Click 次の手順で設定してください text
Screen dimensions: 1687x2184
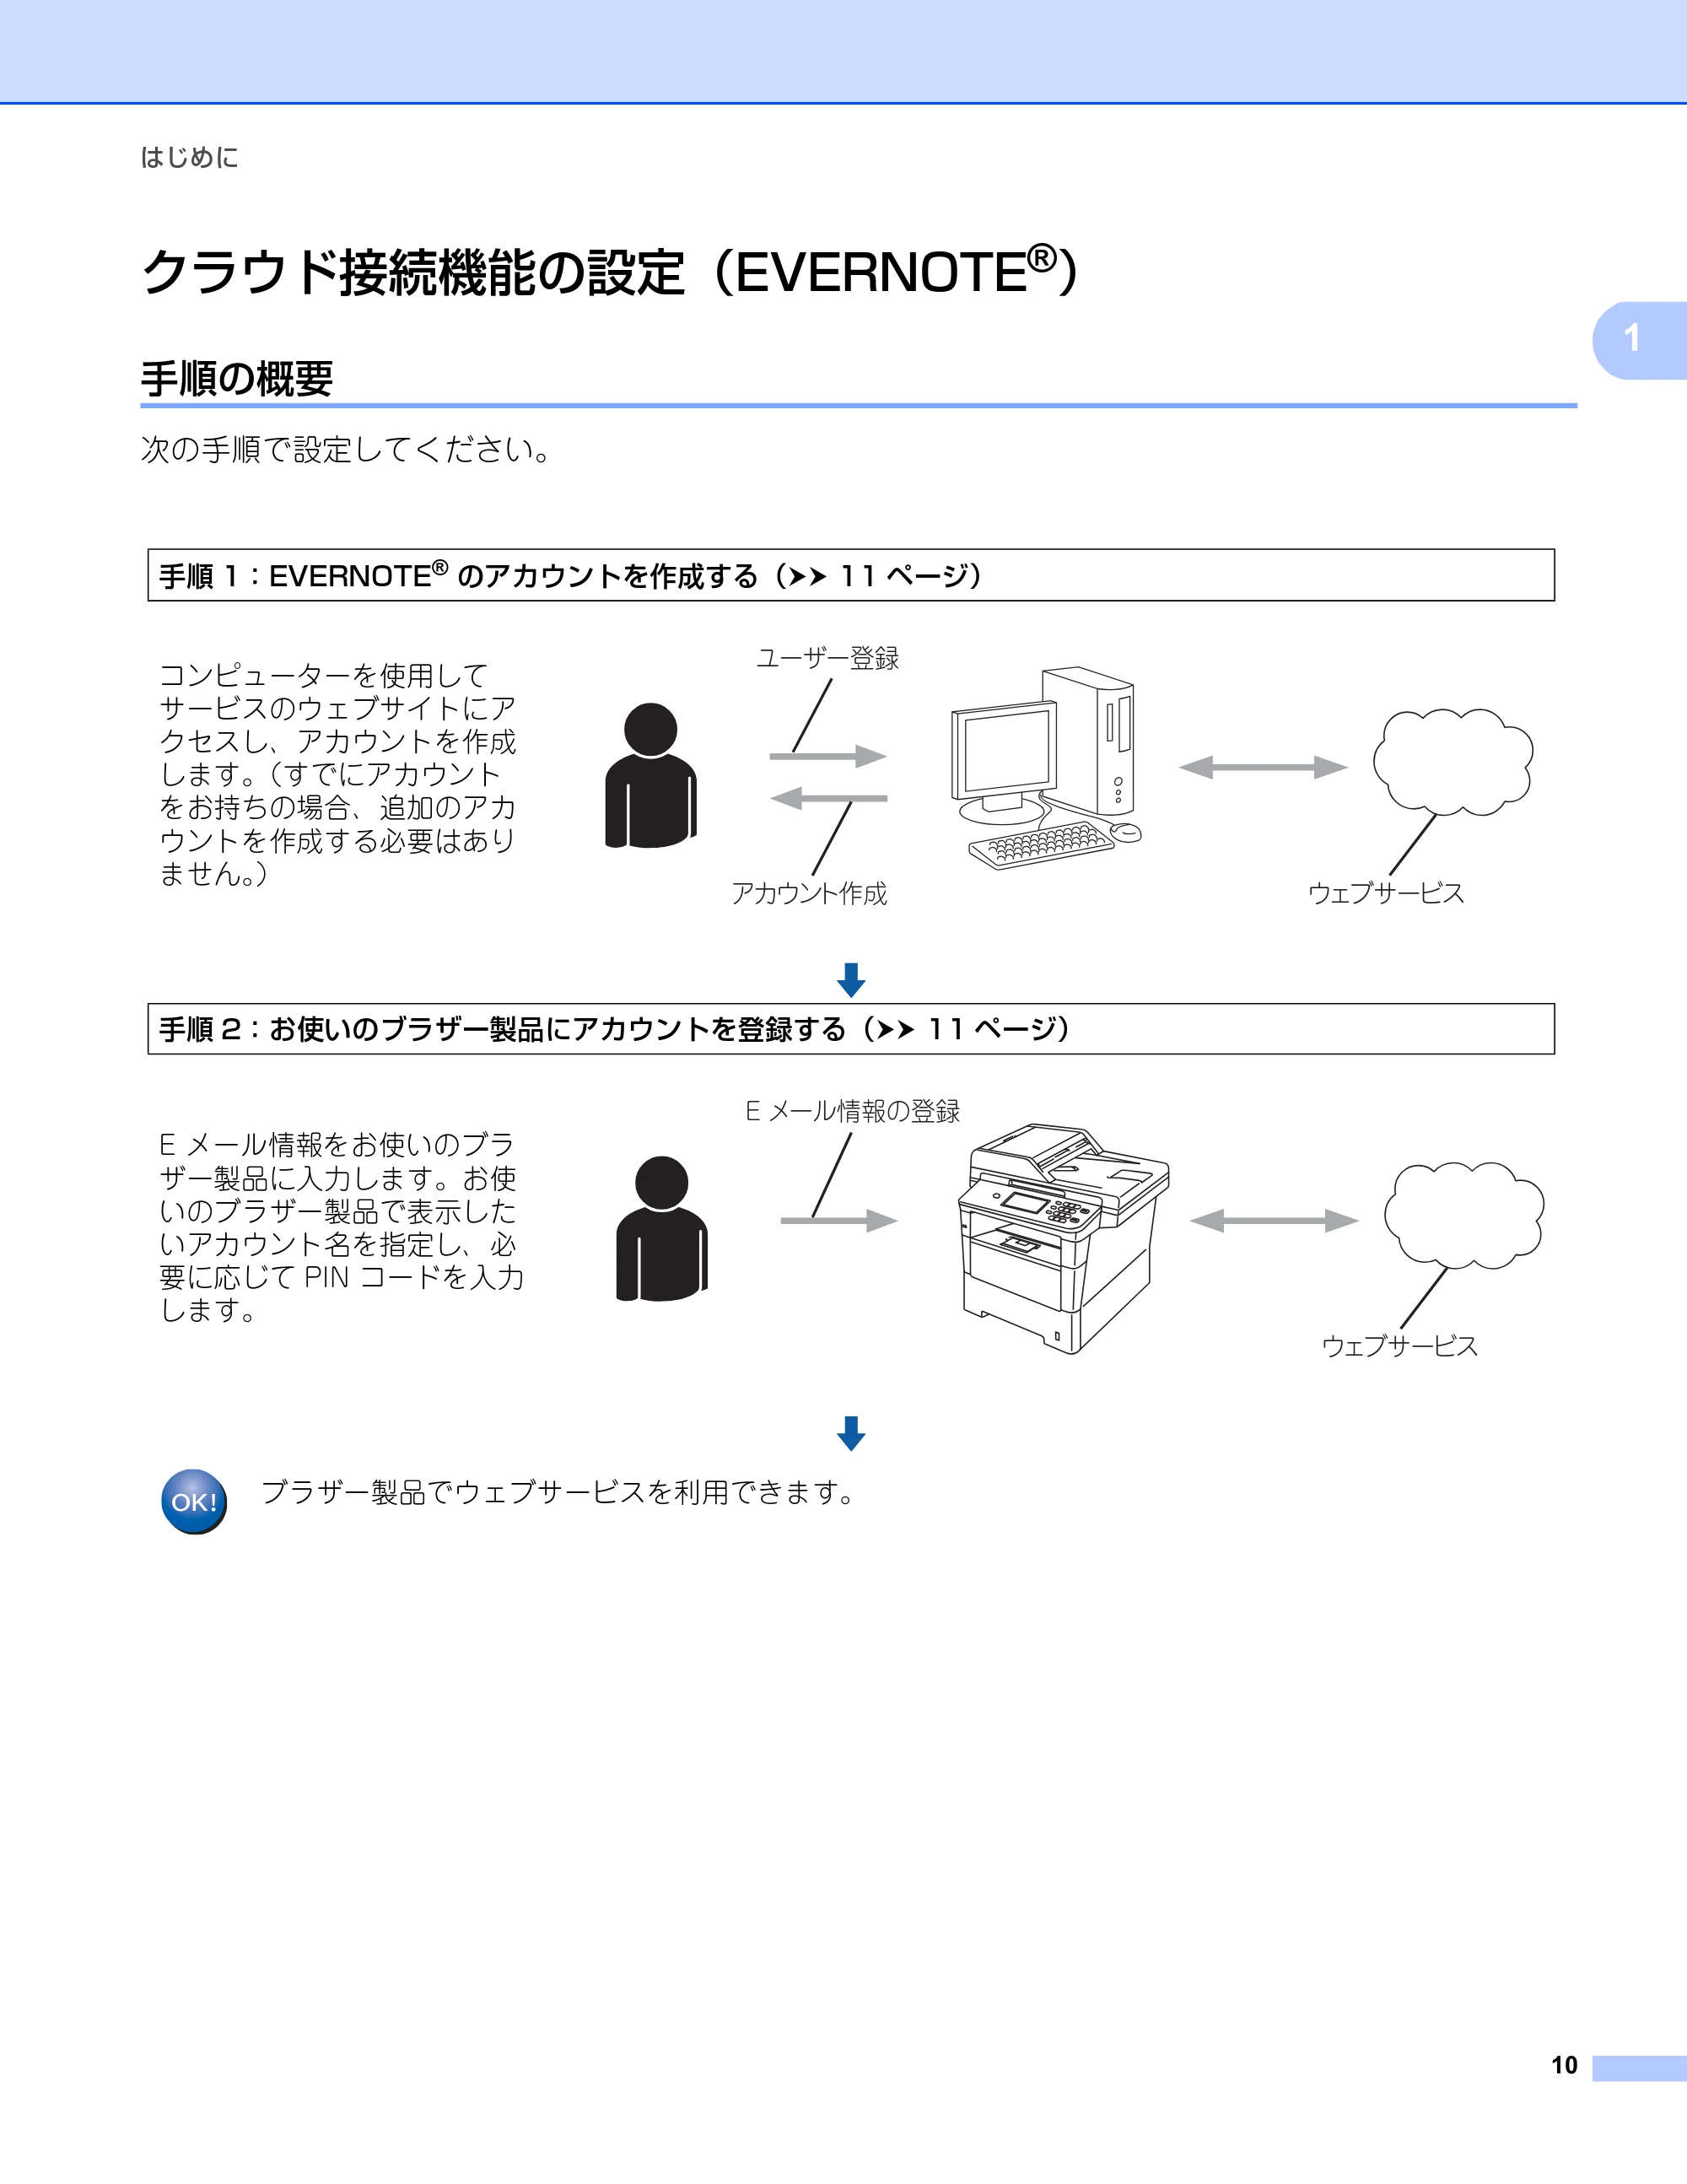[347, 450]
